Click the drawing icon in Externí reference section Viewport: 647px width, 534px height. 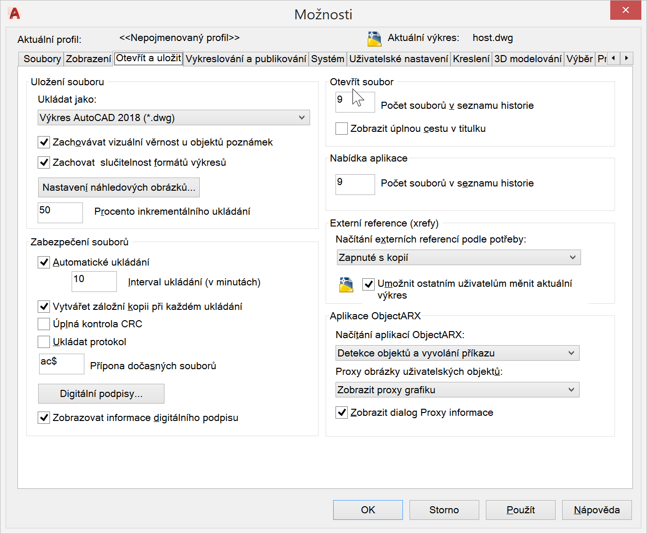click(346, 285)
